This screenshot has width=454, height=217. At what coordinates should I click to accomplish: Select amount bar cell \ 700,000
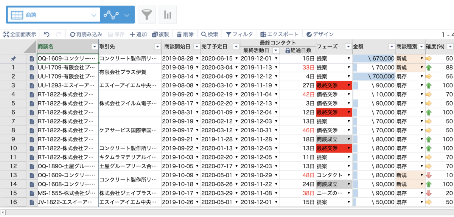tap(374, 76)
